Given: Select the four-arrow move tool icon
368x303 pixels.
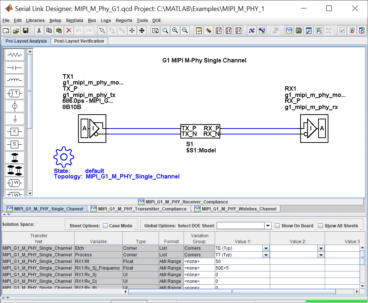Looking at the screenshot, I should pos(142,30).
